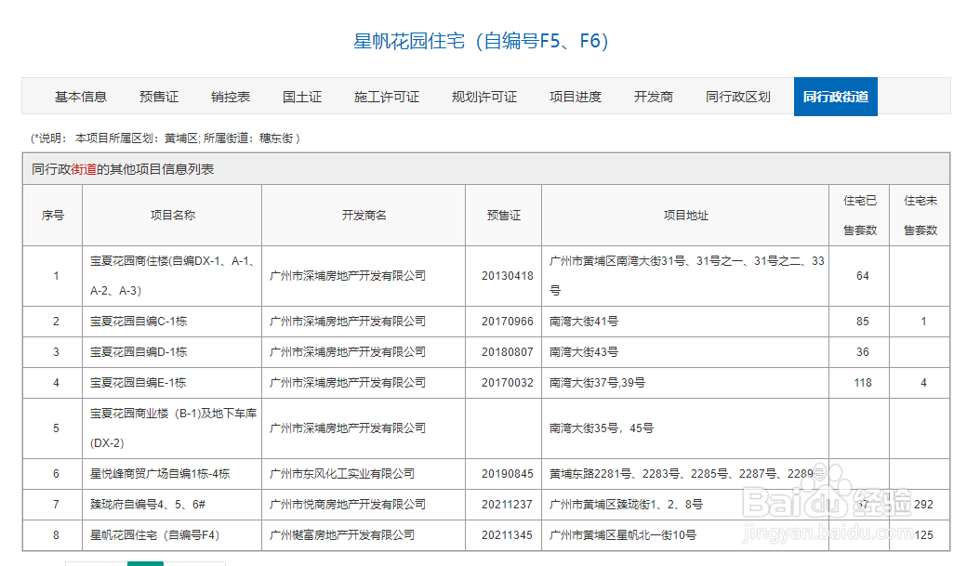Click sold count 118
This screenshot has height=566, width=967.
coord(863,383)
